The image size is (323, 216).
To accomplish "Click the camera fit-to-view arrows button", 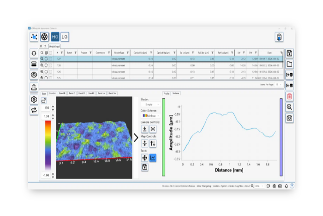I will point(153,129).
